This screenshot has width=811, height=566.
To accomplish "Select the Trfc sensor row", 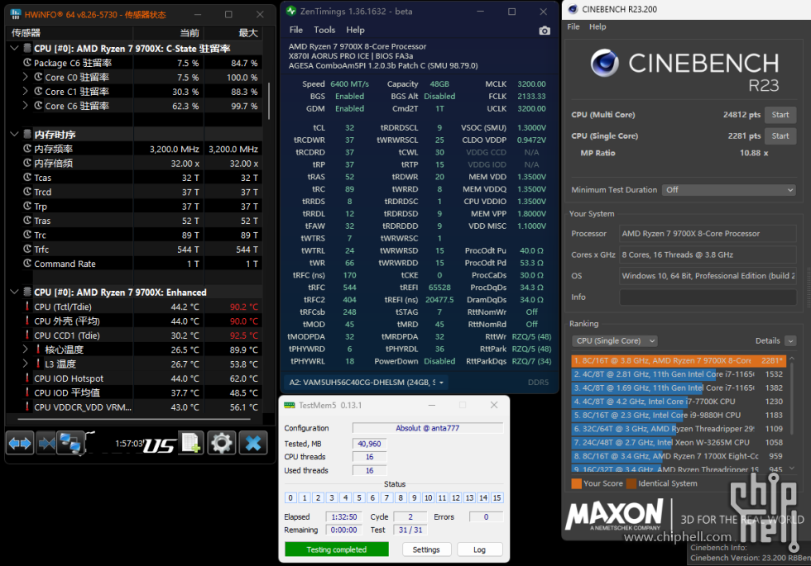I will pyautogui.click(x=136, y=250).
